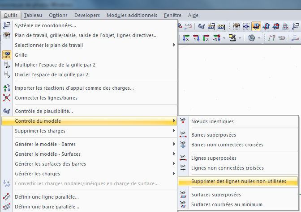Image resolution: width=301 pixels, height=212 pixels.
Task: Click the view in Y direction icon
Action: pos(196,38)
